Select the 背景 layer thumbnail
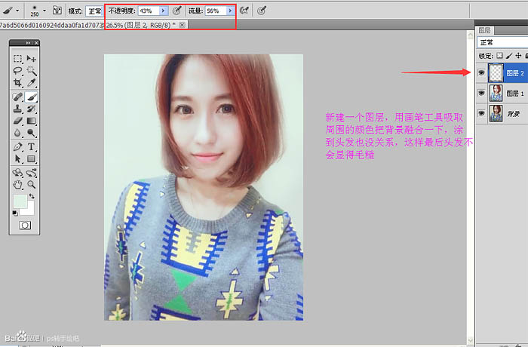This screenshot has width=528, height=347. tap(496, 114)
